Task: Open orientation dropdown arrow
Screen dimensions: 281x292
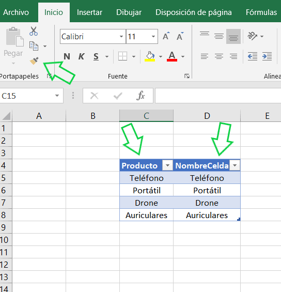Action: 262,36
